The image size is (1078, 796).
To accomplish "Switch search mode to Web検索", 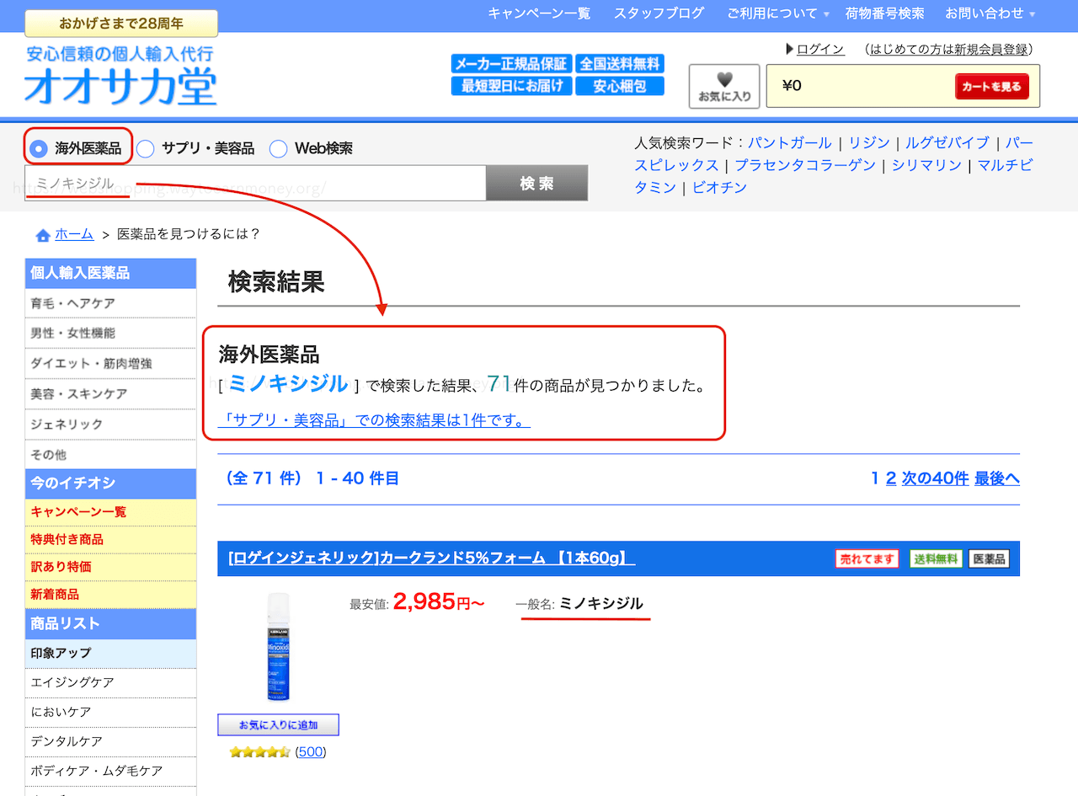I will 278,147.
